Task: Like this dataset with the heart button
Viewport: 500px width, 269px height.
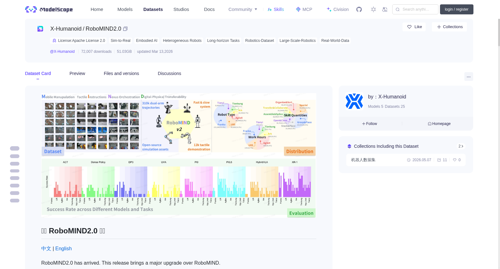Action: (x=414, y=27)
